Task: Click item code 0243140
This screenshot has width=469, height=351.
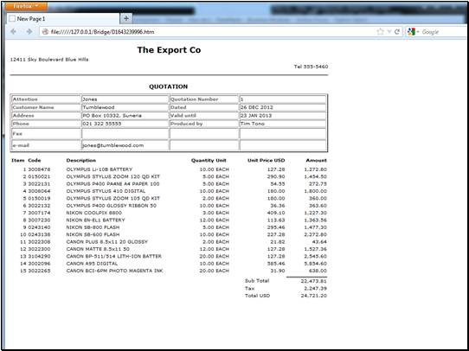Action: click(x=39, y=227)
